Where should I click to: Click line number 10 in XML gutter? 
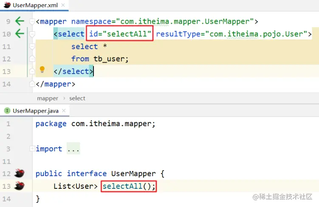point(6,34)
